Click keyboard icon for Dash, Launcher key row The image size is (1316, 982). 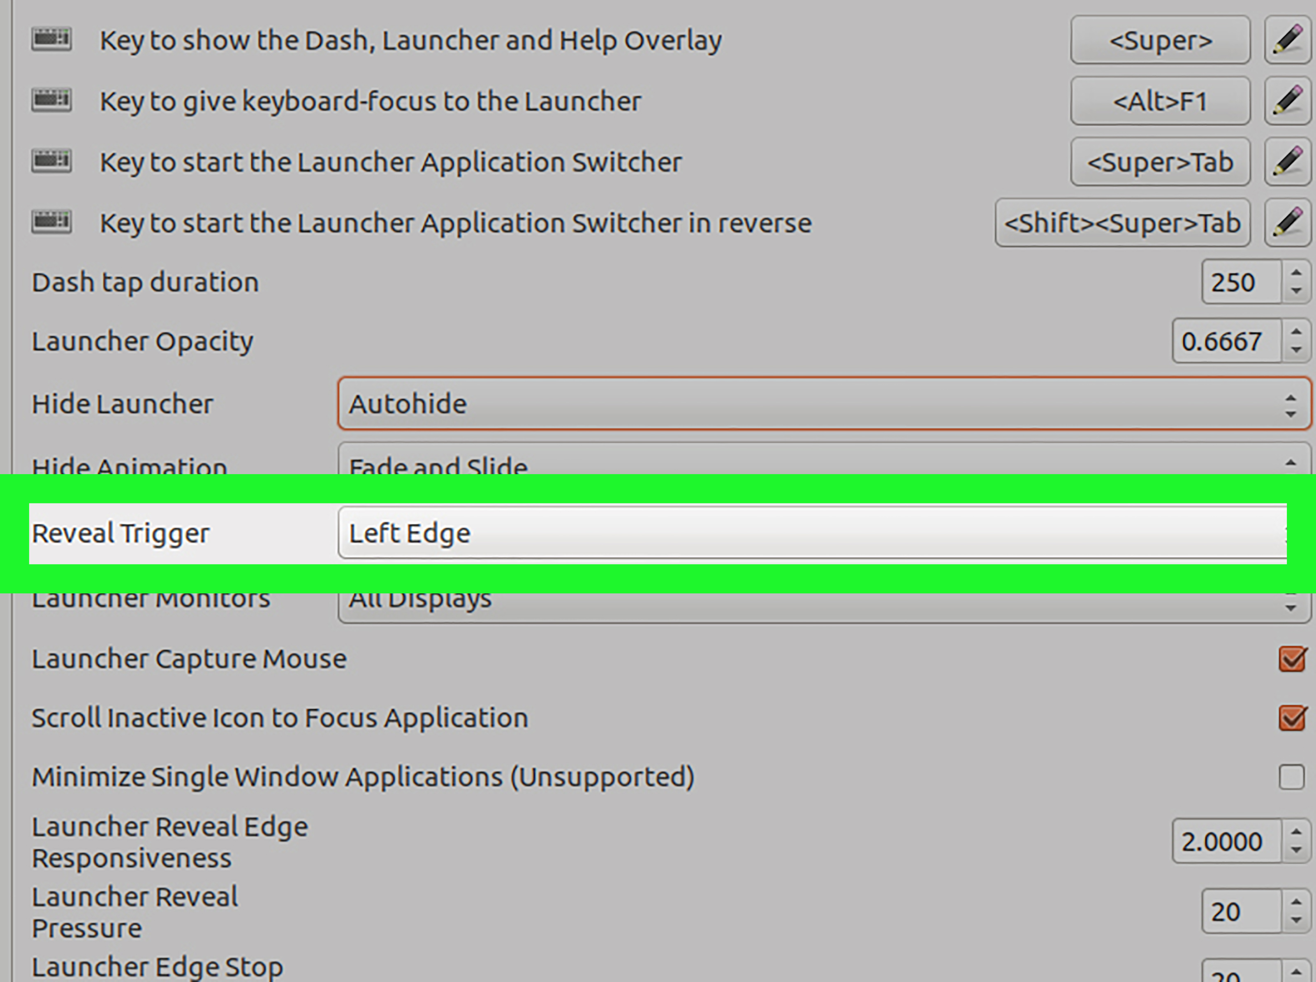[x=52, y=40]
